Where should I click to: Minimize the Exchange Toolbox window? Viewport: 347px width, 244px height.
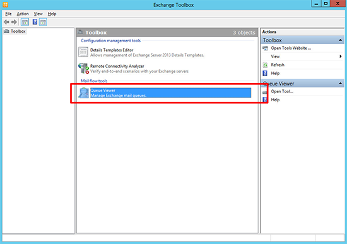(316, 4)
